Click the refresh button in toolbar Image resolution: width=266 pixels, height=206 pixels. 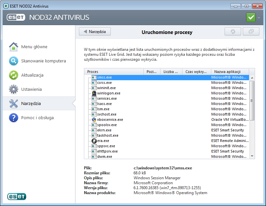click(233, 32)
